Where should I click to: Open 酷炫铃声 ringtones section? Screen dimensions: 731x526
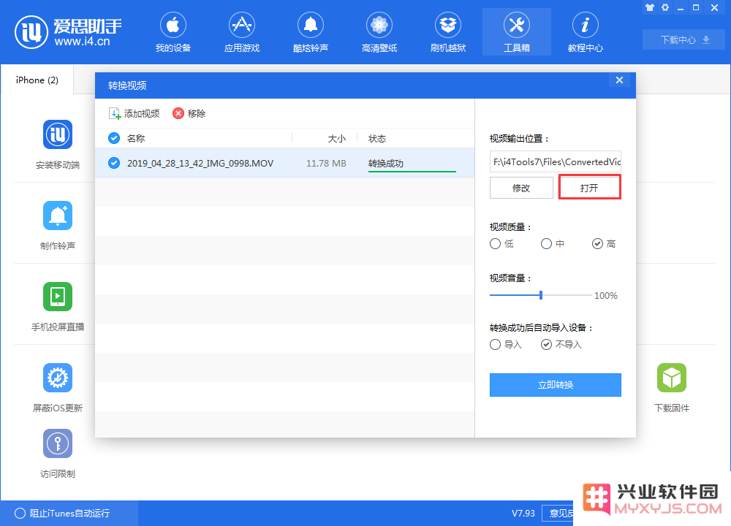(x=311, y=32)
